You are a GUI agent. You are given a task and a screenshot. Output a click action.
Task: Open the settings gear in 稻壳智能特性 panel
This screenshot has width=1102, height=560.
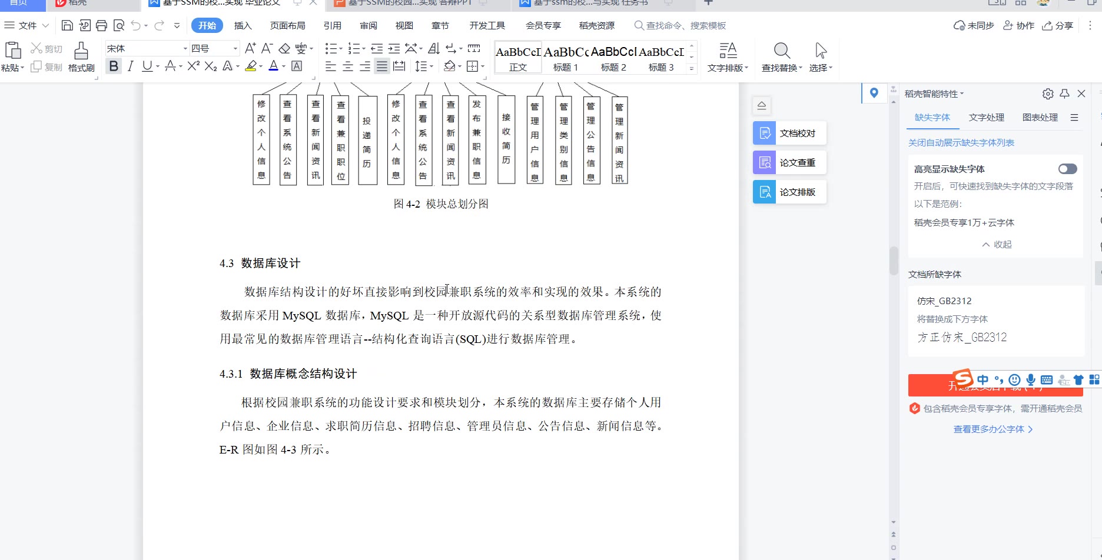pyautogui.click(x=1047, y=94)
